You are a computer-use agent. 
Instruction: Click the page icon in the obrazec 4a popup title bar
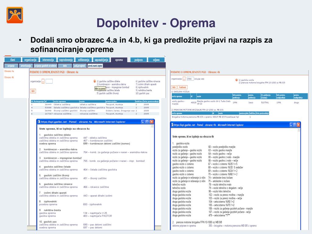[39, 122]
